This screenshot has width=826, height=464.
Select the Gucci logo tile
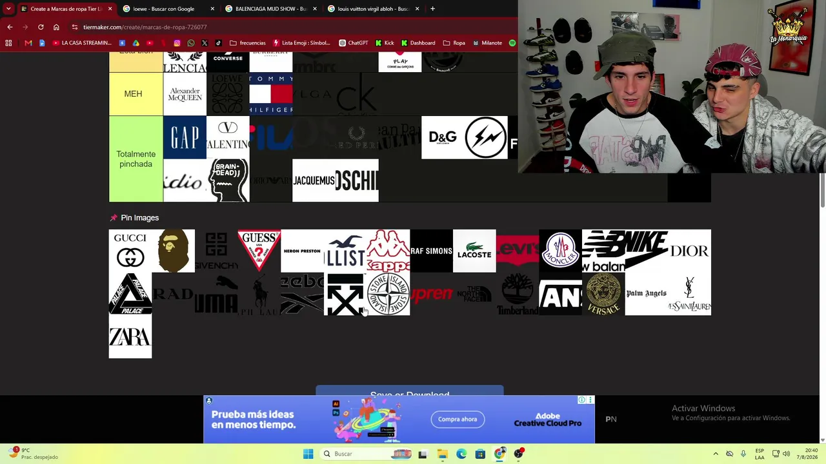130,251
